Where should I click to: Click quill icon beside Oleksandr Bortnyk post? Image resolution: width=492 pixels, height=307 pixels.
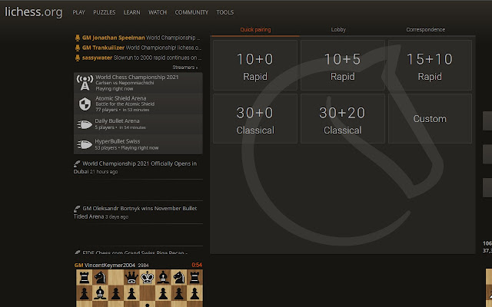pos(77,209)
